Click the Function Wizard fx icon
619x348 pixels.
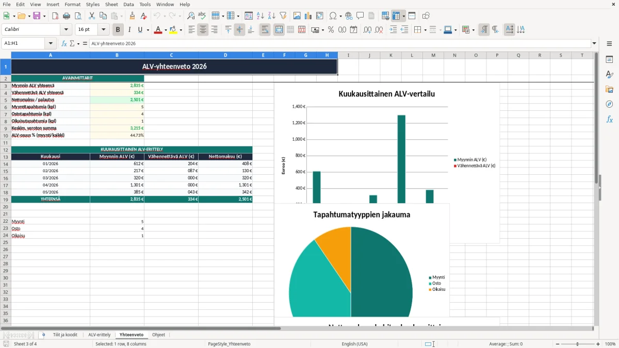[64, 44]
